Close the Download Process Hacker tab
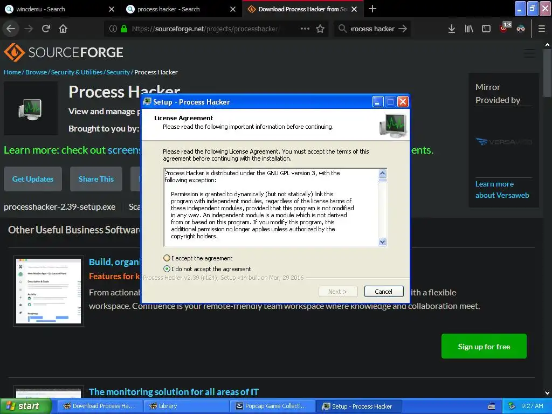552x414 pixels. [x=354, y=9]
